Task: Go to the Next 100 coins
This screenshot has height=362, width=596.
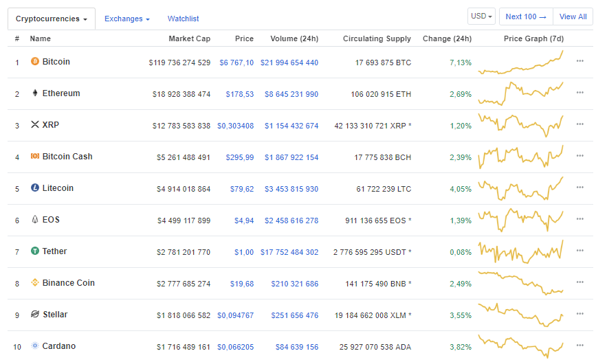Action: pyautogui.click(x=526, y=16)
